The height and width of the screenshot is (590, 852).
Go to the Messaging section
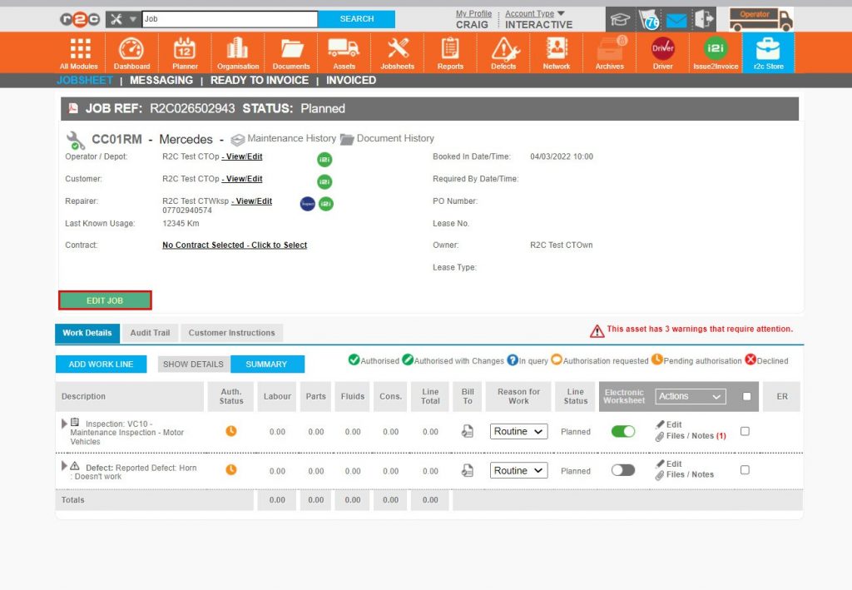tap(161, 81)
